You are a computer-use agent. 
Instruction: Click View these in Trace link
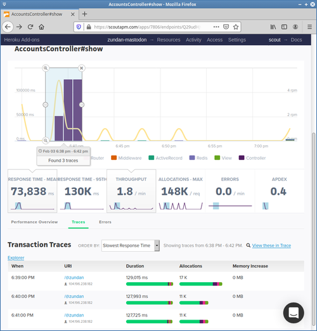[x=271, y=245]
